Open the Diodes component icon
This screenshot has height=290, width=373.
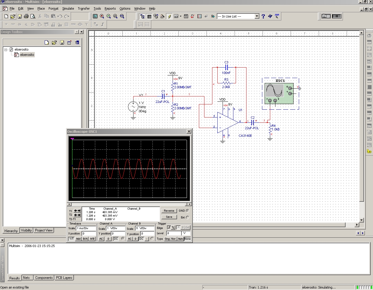pyautogui.click(x=20, y=25)
